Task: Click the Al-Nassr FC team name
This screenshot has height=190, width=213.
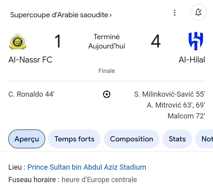Action: click(31, 60)
